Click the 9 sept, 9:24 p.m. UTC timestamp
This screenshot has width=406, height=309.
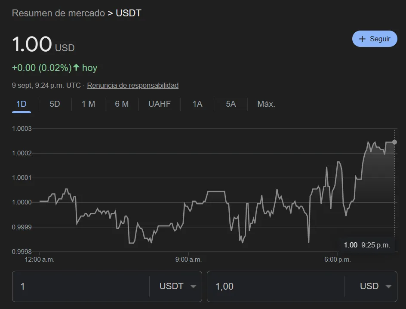[x=46, y=85]
